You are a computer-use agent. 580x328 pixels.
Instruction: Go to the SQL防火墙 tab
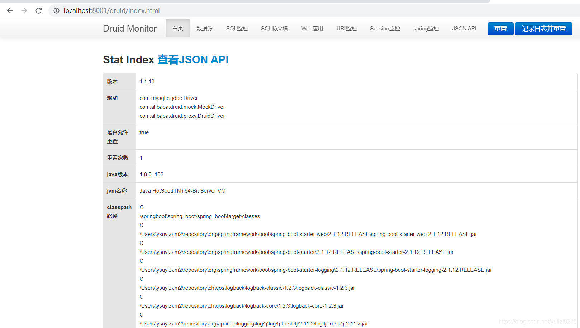[x=274, y=29]
